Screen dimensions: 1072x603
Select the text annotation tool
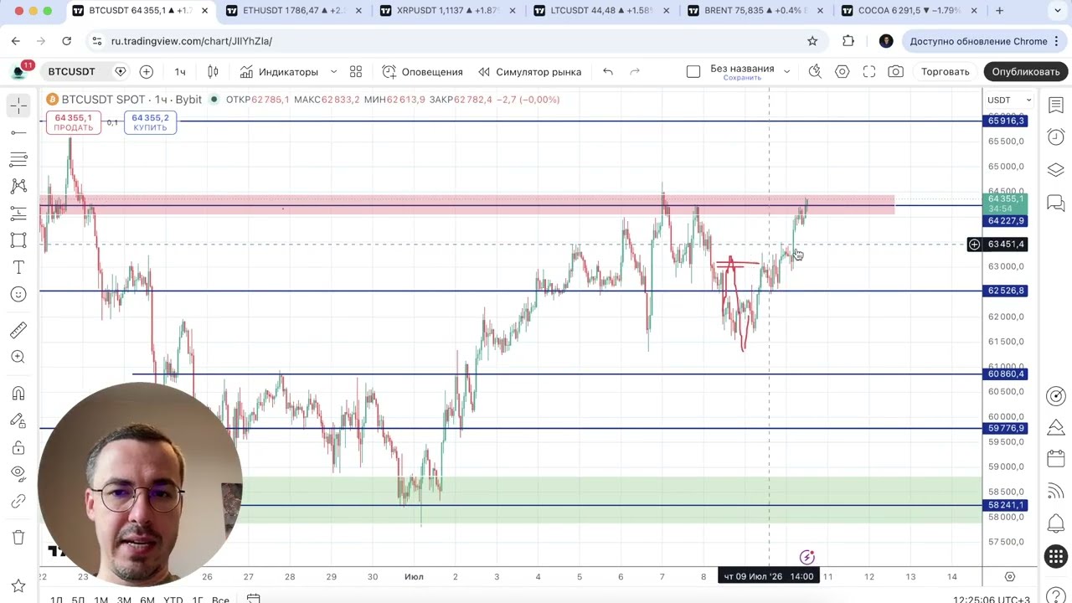coord(18,267)
